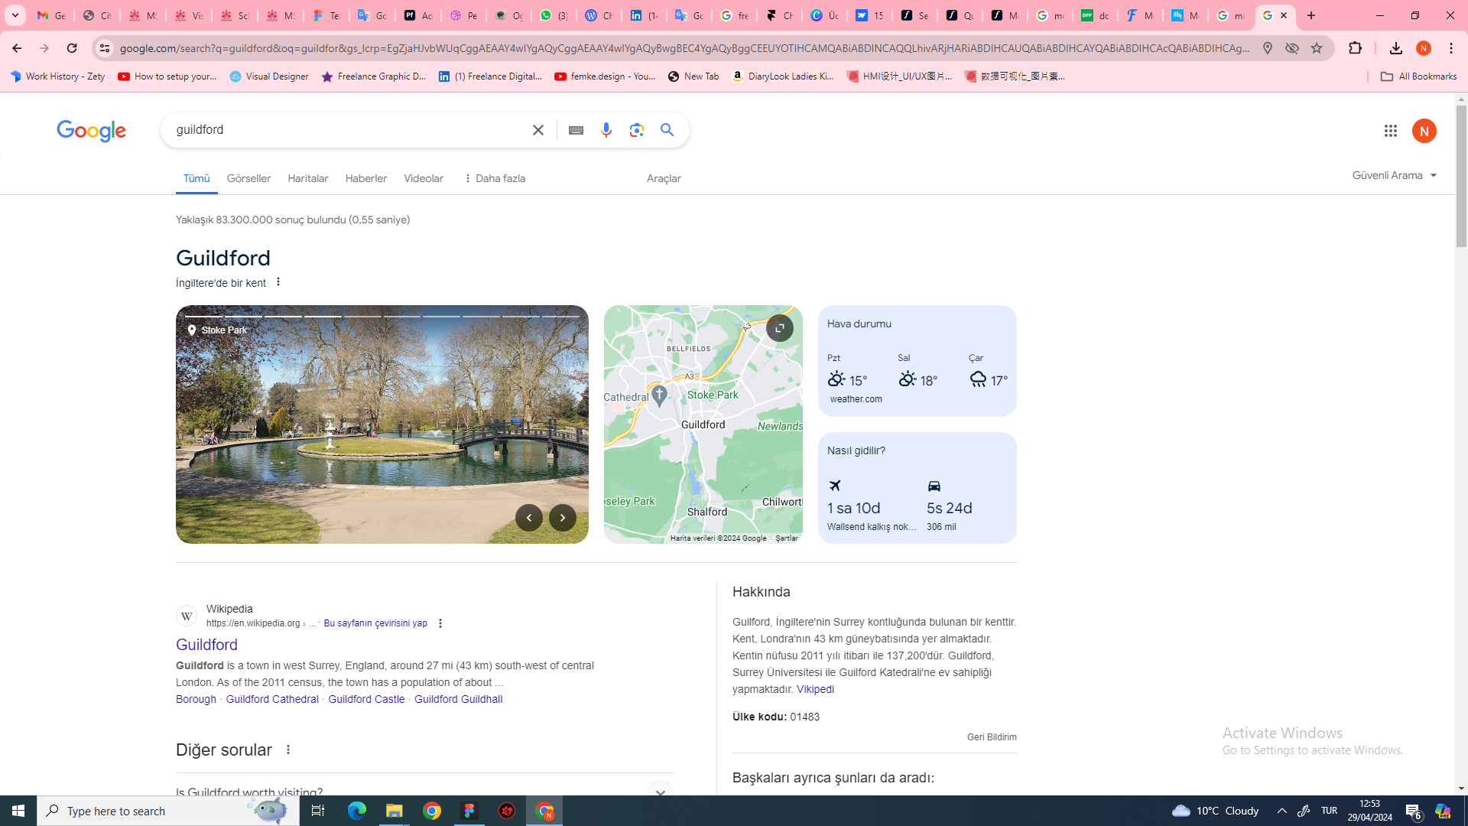Open the Guildford Wikipedia result link
The width and height of the screenshot is (1468, 826).
(x=206, y=645)
